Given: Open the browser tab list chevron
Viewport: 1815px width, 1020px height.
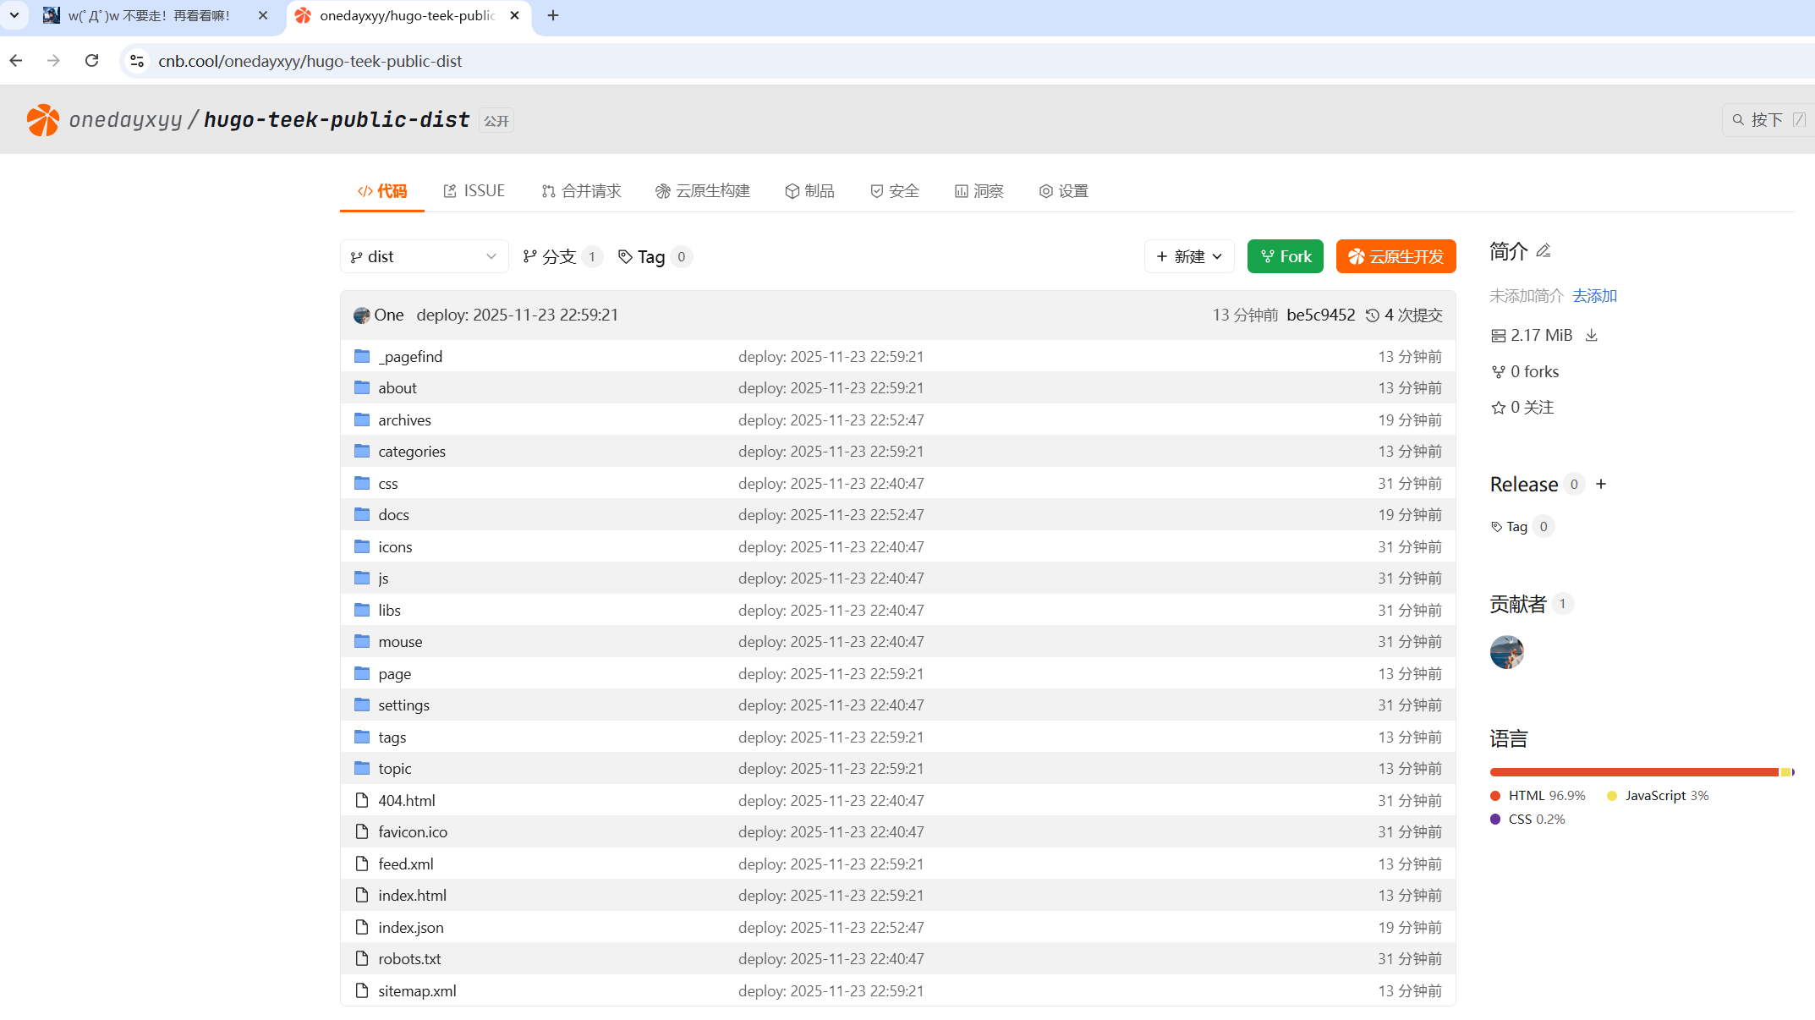Looking at the screenshot, I should pos(14,15).
